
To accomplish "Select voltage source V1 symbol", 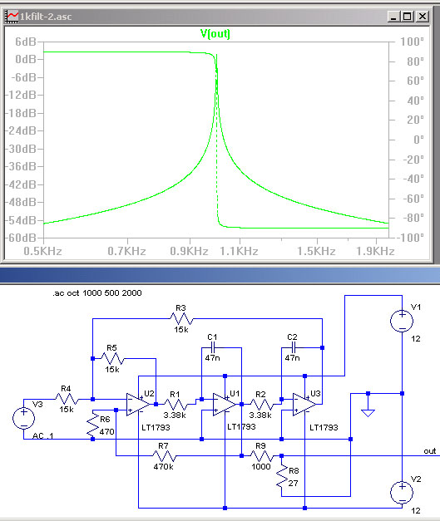I will coord(402,321).
